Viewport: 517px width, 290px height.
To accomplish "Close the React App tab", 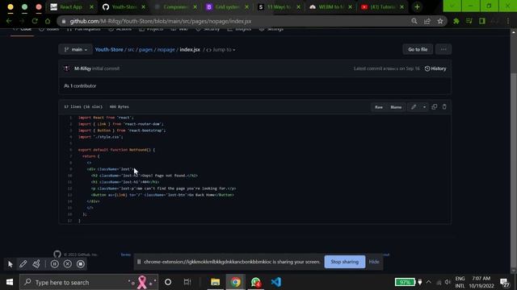I will (x=91, y=7).
